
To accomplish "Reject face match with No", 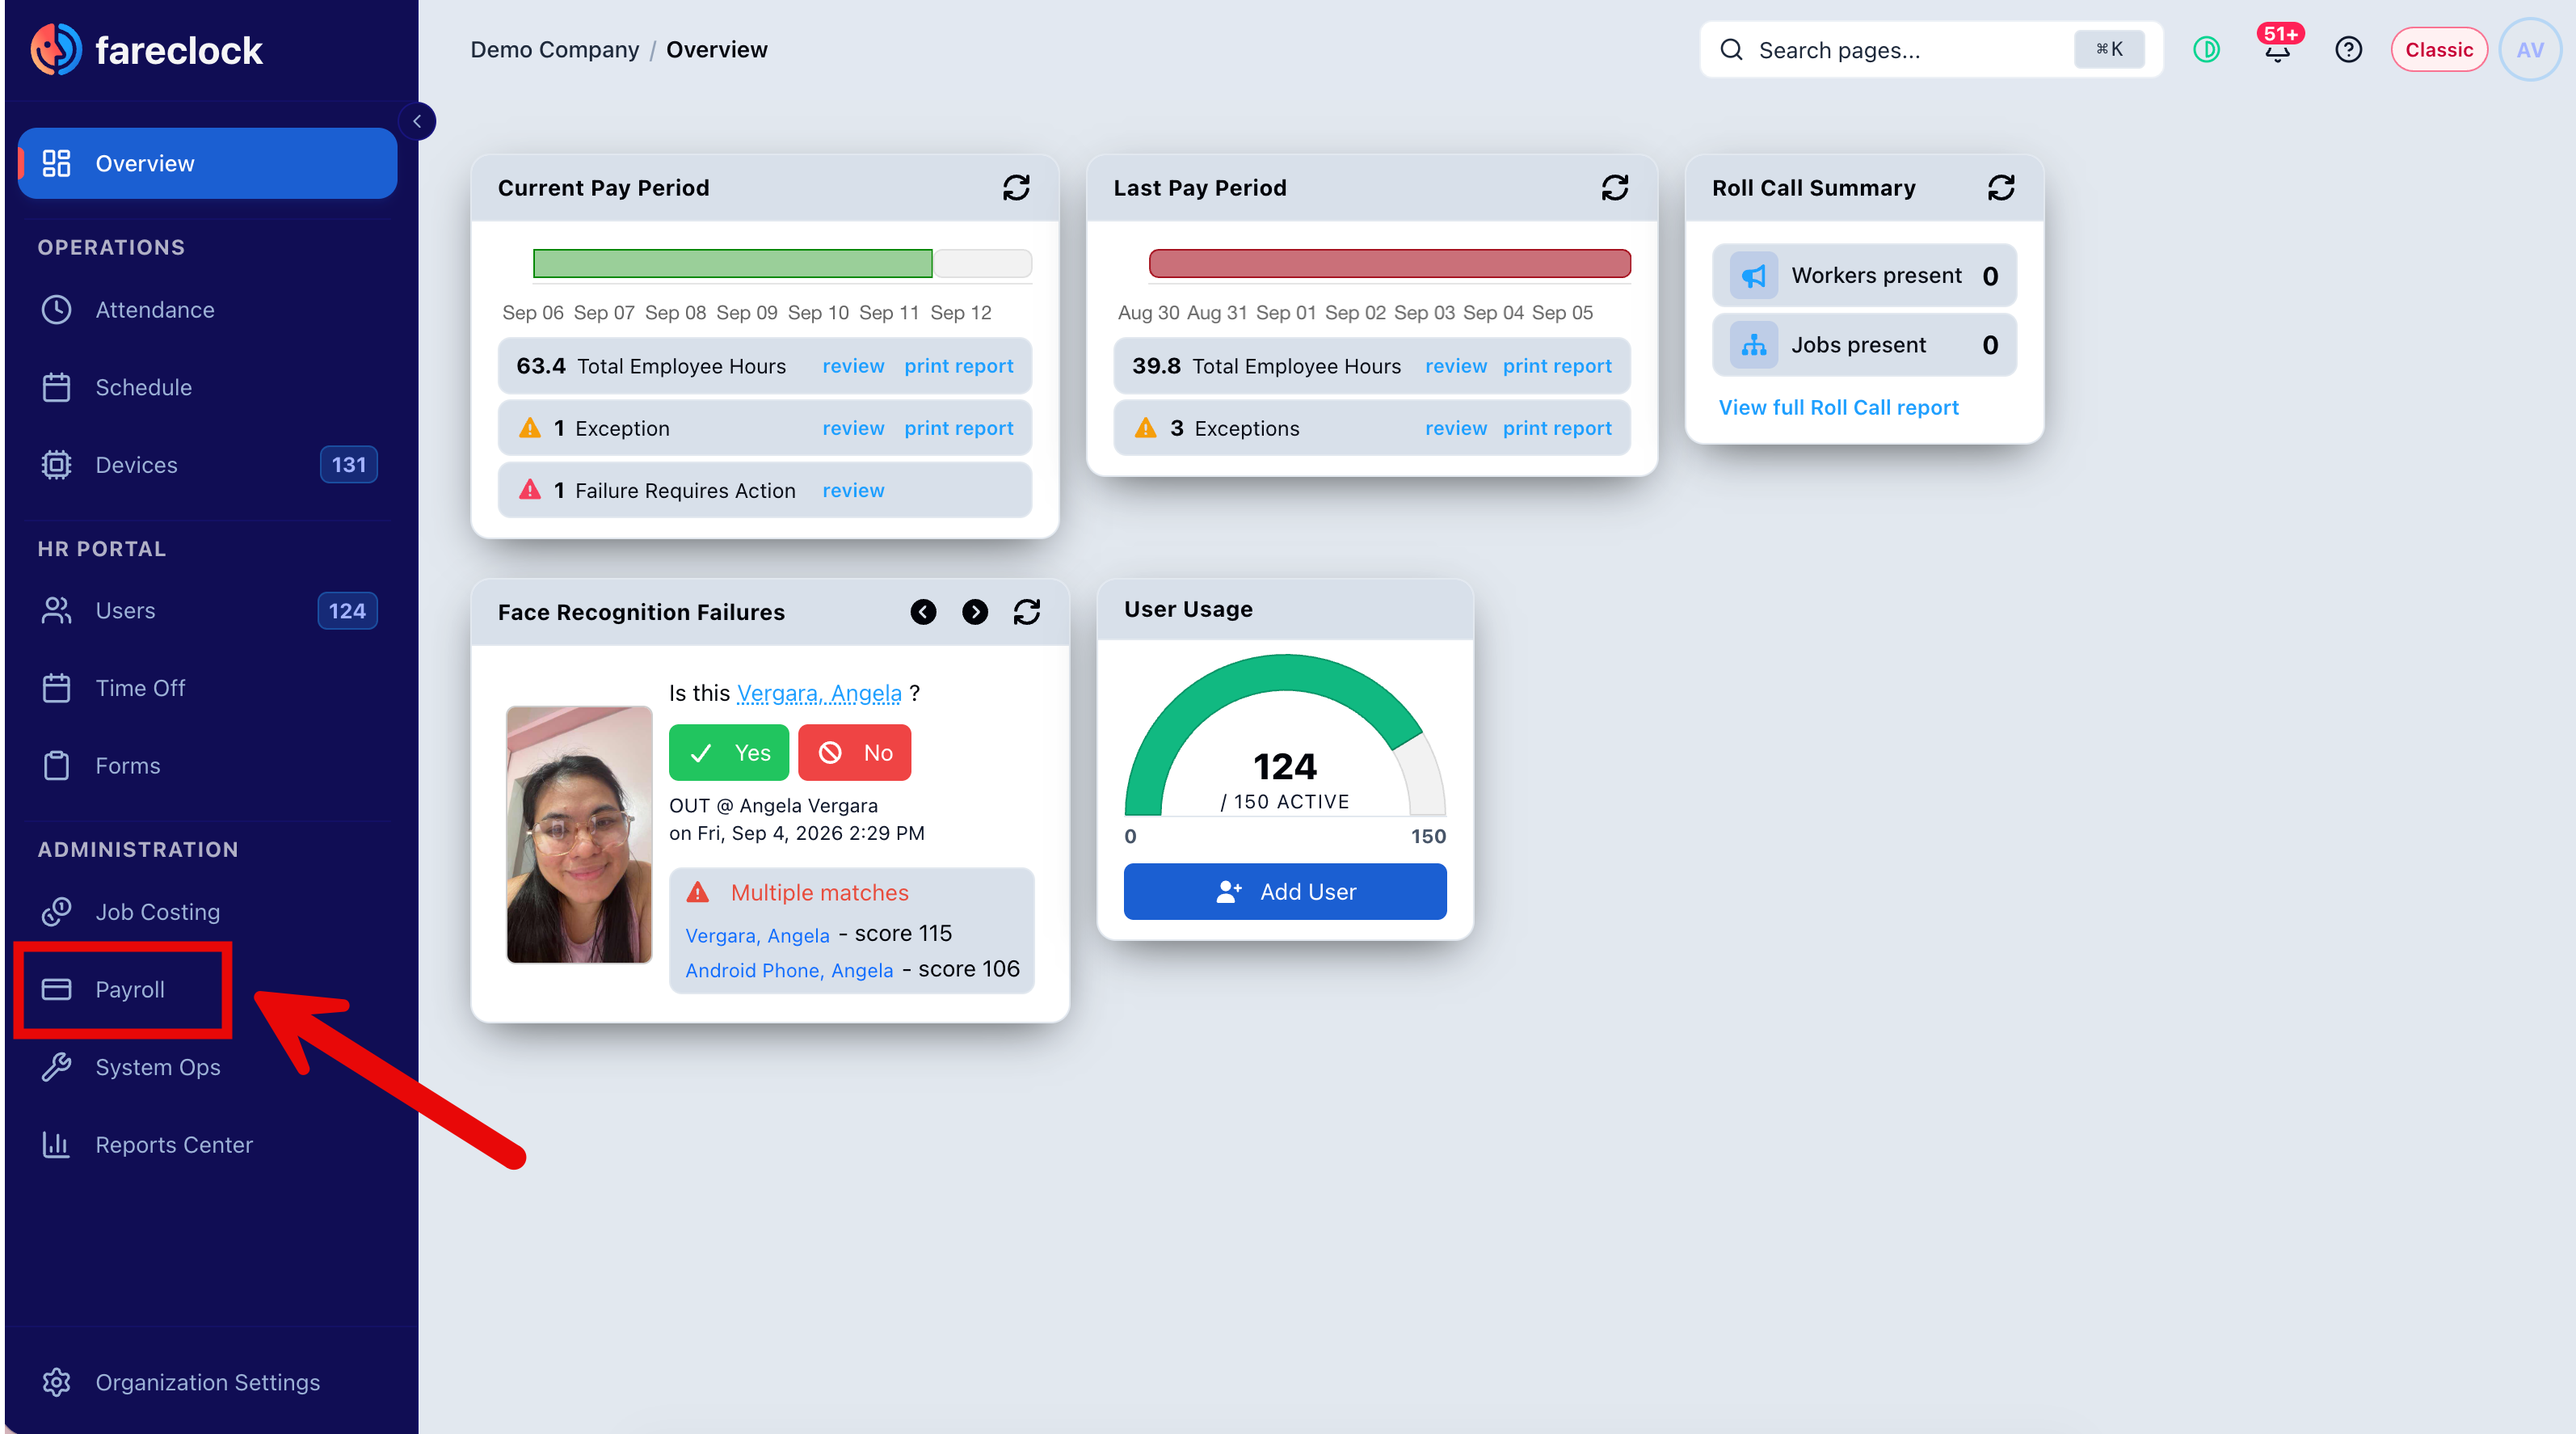I will coord(854,753).
